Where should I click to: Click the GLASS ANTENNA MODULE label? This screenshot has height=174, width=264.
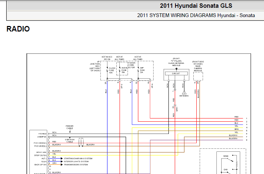point(176,64)
